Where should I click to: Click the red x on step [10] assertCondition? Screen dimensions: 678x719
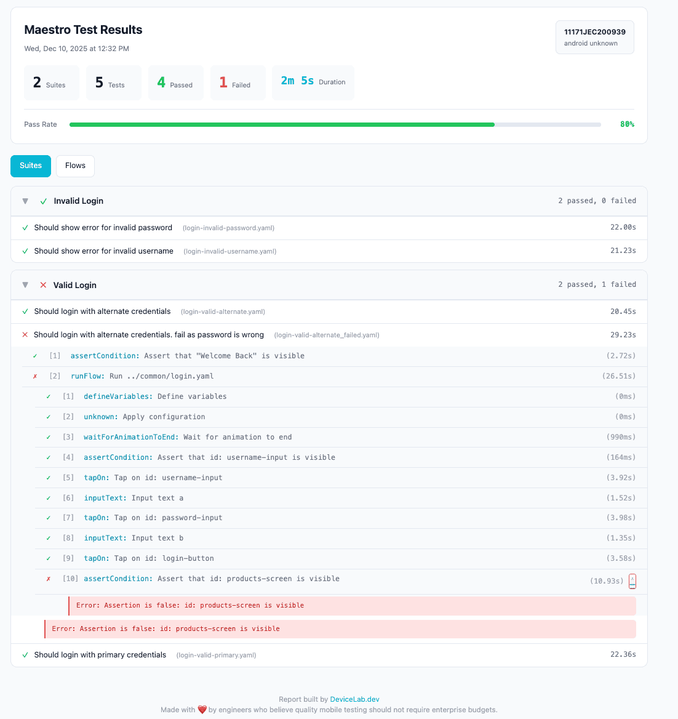coord(48,579)
